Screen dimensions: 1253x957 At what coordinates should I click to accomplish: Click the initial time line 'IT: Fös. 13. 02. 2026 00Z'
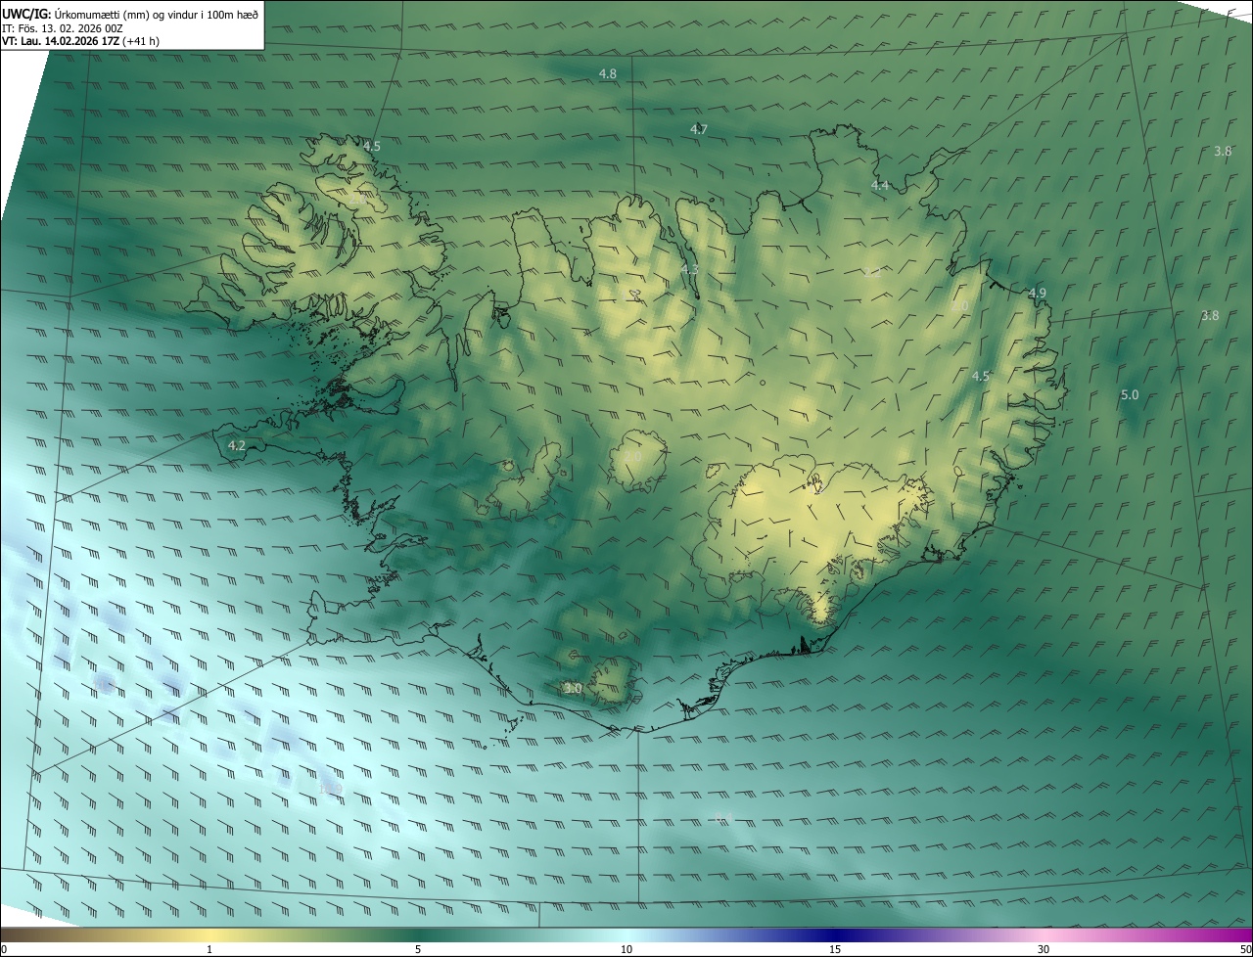(x=63, y=28)
